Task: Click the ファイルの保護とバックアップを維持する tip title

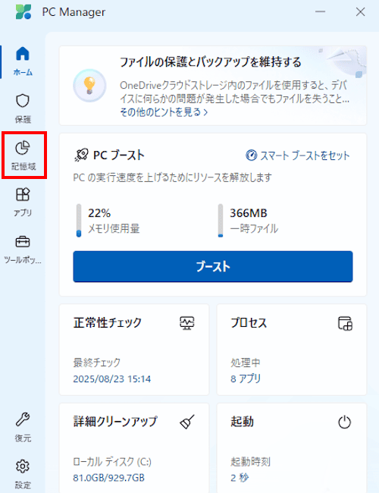Action: [x=210, y=62]
